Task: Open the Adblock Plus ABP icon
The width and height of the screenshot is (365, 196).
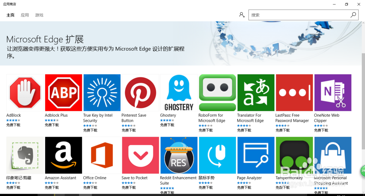Action: (x=64, y=93)
